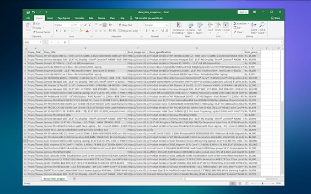Increase font size with the large A icon
This screenshot has width=311, height=194.
point(86,25)
